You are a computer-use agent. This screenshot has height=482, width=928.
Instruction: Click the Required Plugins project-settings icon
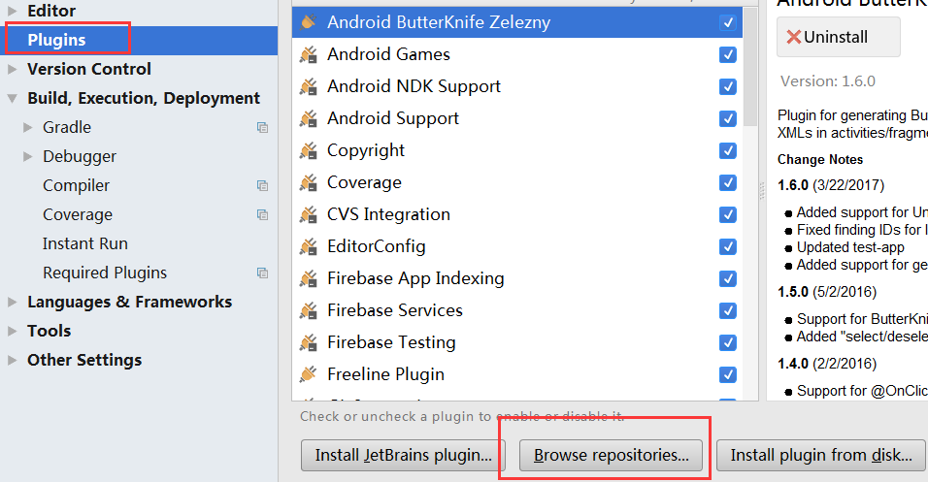262,273
